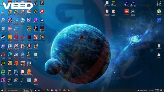164x92 pixels.
Task: Open the Riot Client shortcut
Action: 42,11
